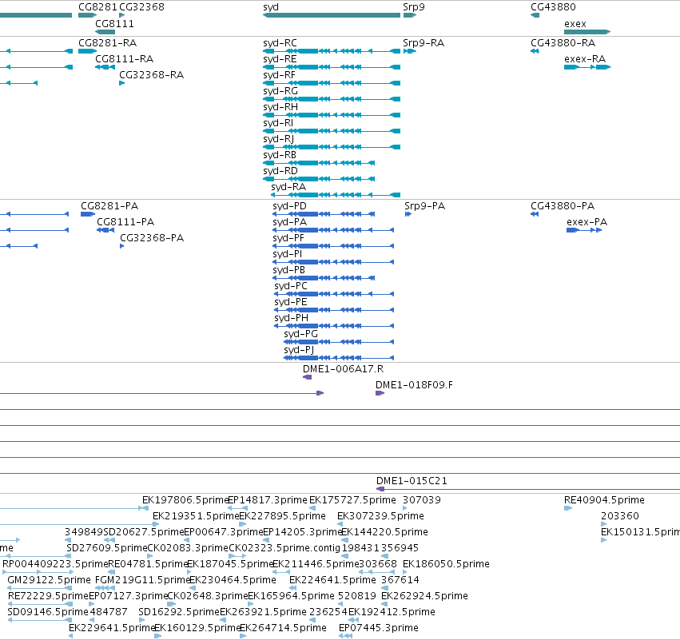Image resolution: width=680 pixels, height=640 pixels.
Task: Open the syd-RG transcript label
Action: click(x=280, y=91)
